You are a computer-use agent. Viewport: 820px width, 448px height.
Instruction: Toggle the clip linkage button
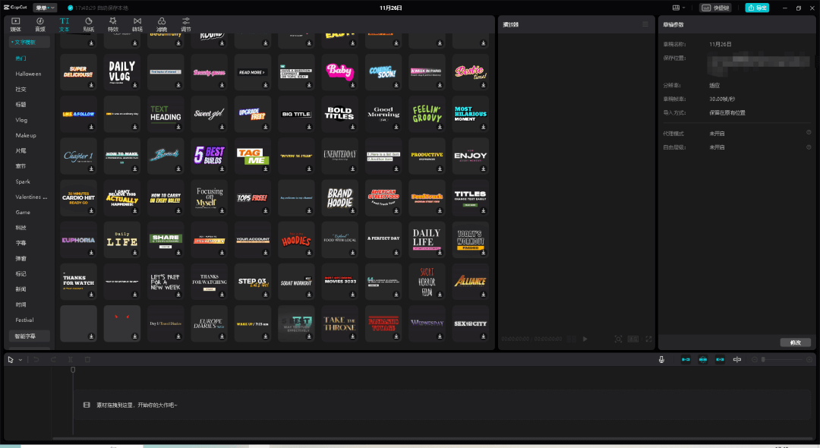[x=720, y=359]
